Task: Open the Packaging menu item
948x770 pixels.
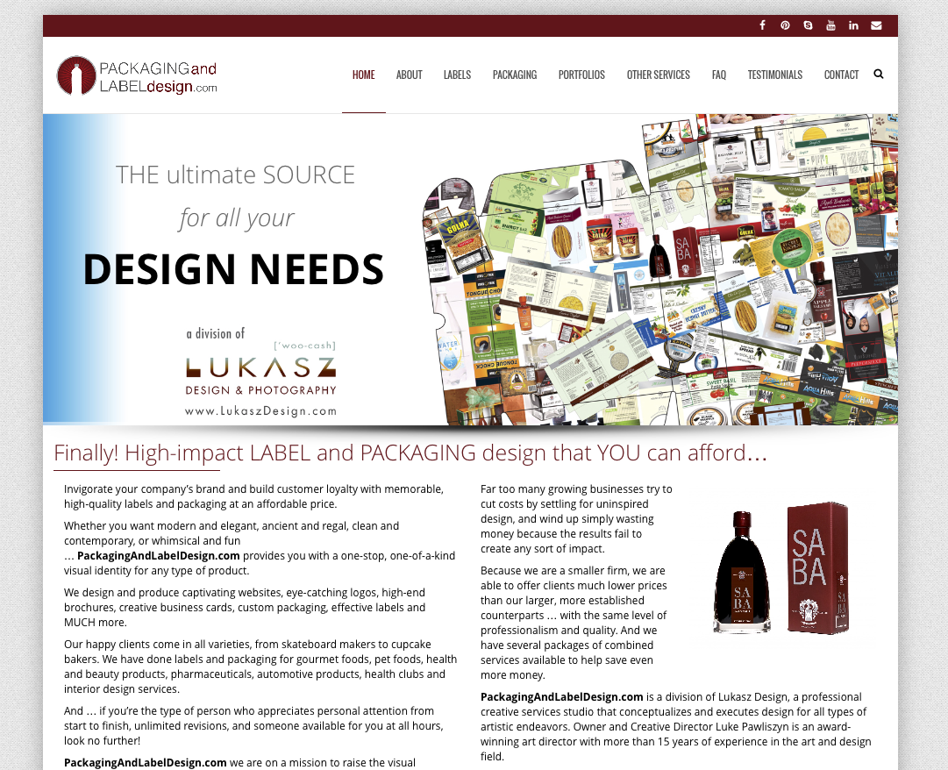Action: 515,75
